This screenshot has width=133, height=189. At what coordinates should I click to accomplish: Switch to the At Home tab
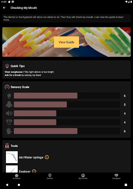(x=17, y=176)
